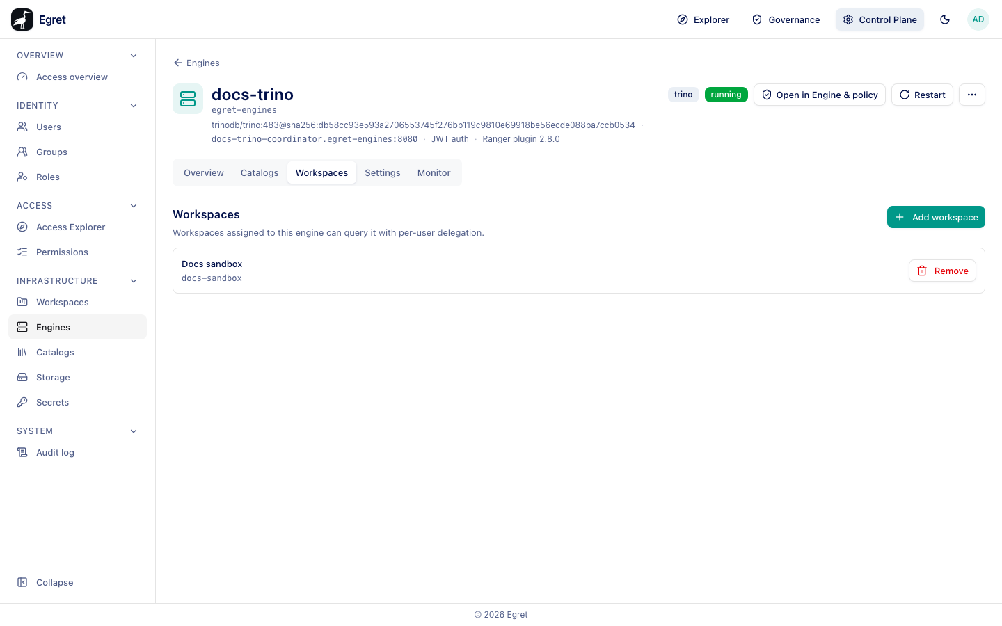Open Secrets in the sidebar

click(x=77, y=402)
